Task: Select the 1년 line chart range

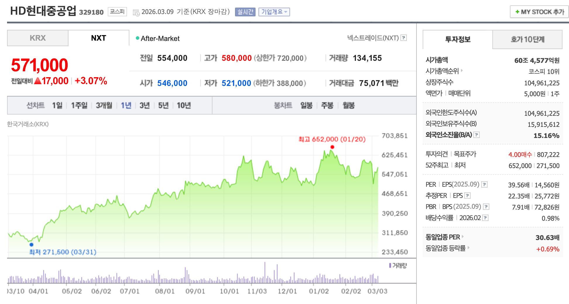Action: tap(126, 105)
